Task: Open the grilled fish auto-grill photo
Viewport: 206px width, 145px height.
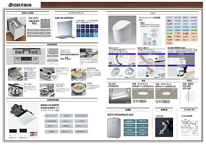Action: [x=15, y=74]
